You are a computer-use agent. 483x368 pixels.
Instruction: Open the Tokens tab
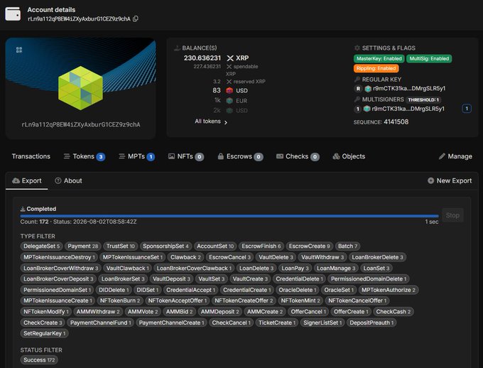pos(84,156)
